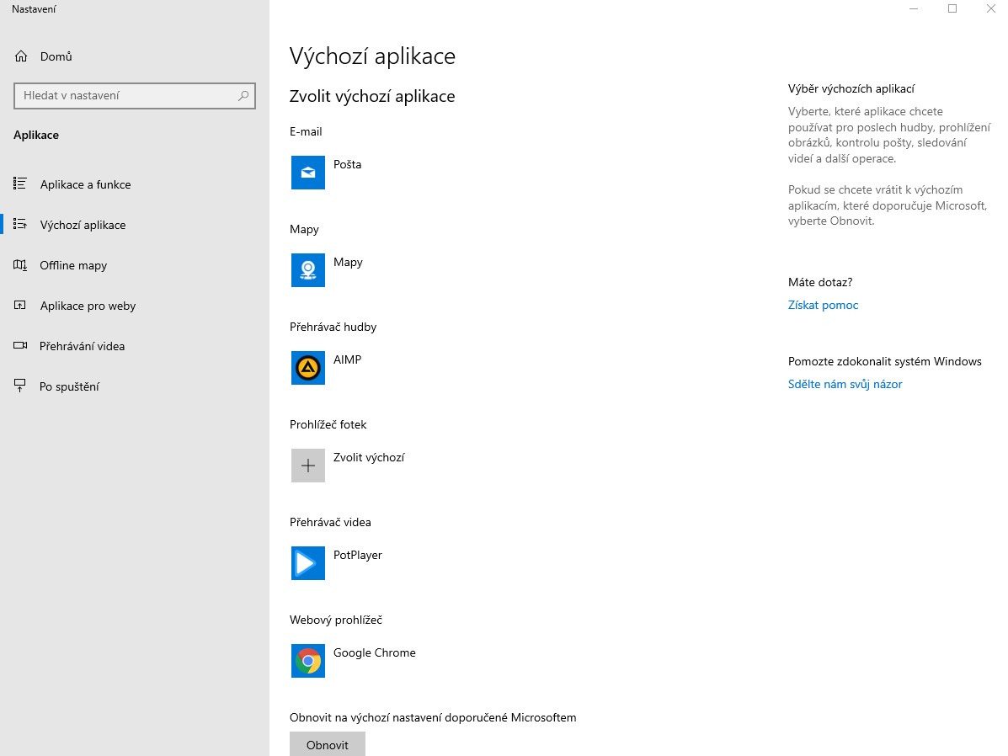Click the Domů home icon
The image size is (1008, 756).
[x=21, y=56]
